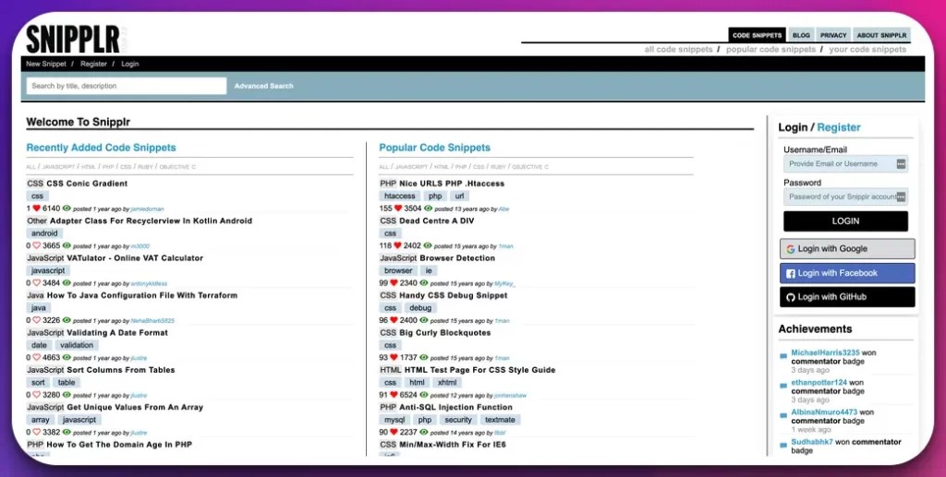Go to About Snipplr tab
This screenshot has height=477, width=946.
click(881, 35)
